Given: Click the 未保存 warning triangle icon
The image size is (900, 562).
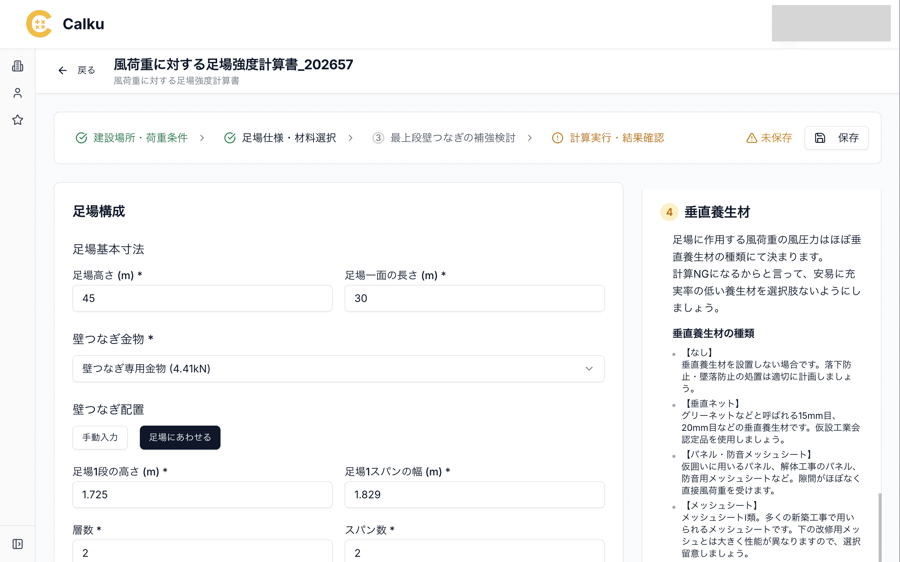Looking at the screenshot, I should (751, 138).
